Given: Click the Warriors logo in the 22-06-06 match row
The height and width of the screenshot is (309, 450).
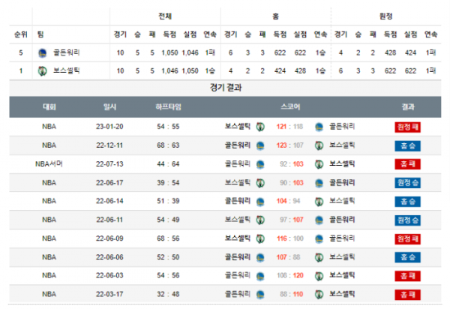Looking at the screenshot, I should tap(260, 257).
